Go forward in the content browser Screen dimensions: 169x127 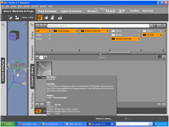coord(41,26)
